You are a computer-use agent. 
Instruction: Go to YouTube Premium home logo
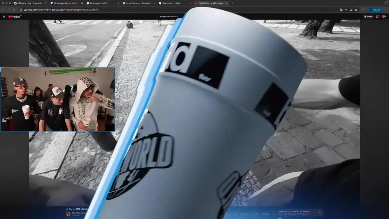(15, 17)
